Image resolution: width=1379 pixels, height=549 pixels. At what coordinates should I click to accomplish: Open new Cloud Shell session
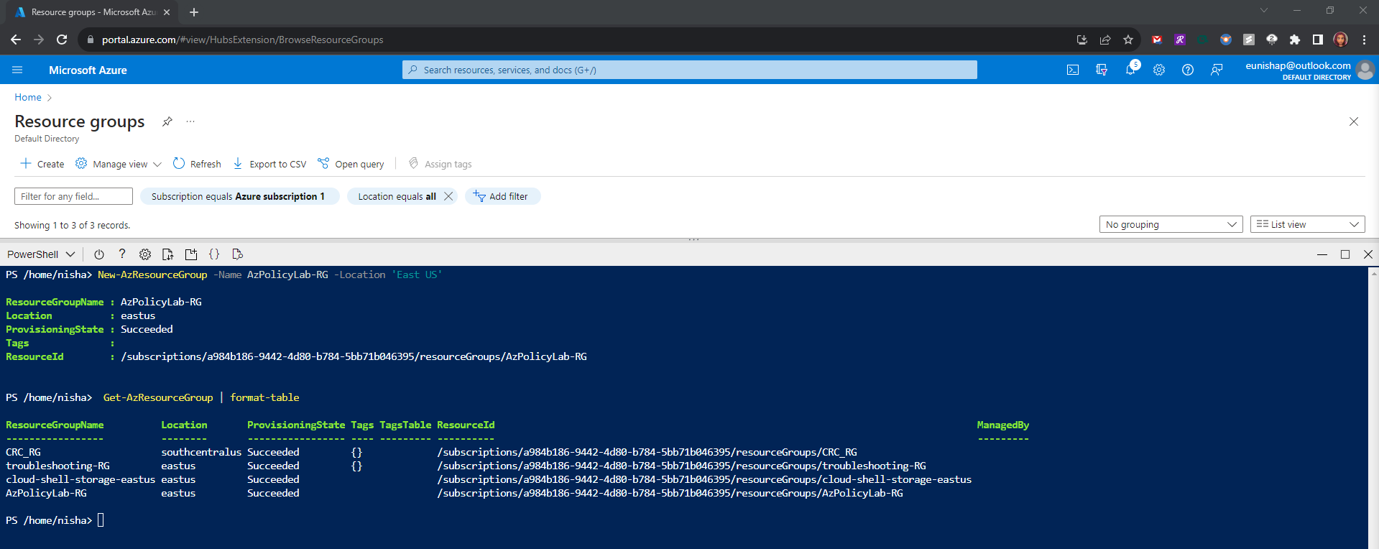click(190, 254)
